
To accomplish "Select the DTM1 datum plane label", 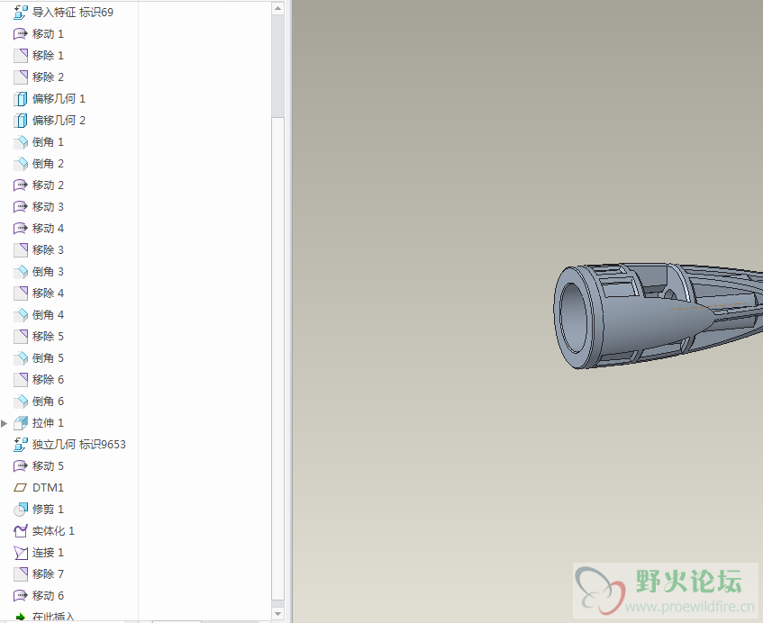I will click(x=48, y=488).
